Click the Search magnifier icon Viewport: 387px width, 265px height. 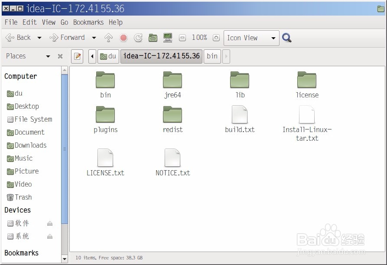coord(287,38)
